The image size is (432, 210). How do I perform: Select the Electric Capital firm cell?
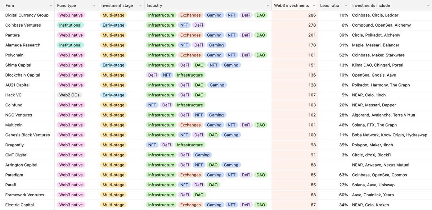click(x=27, y=205)
